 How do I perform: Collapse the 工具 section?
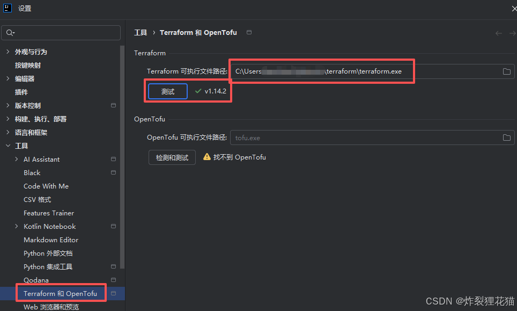[8, 146]
